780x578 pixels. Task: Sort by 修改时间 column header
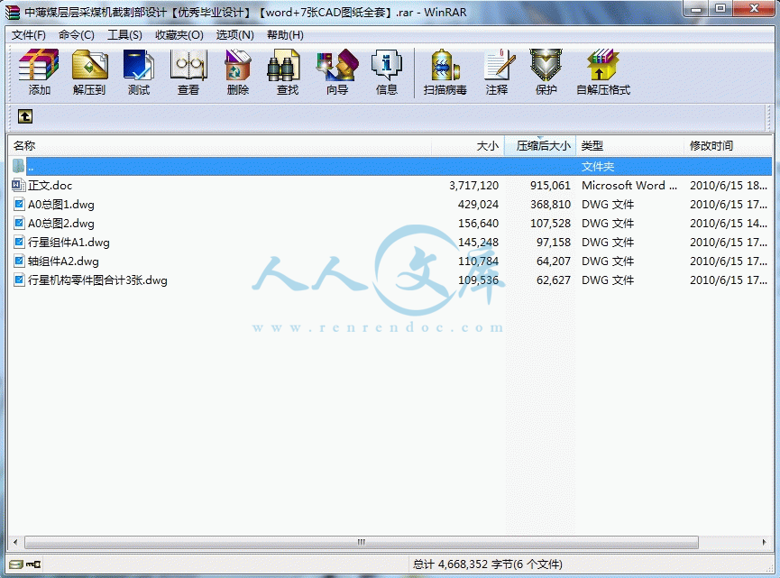coord(728,146)
